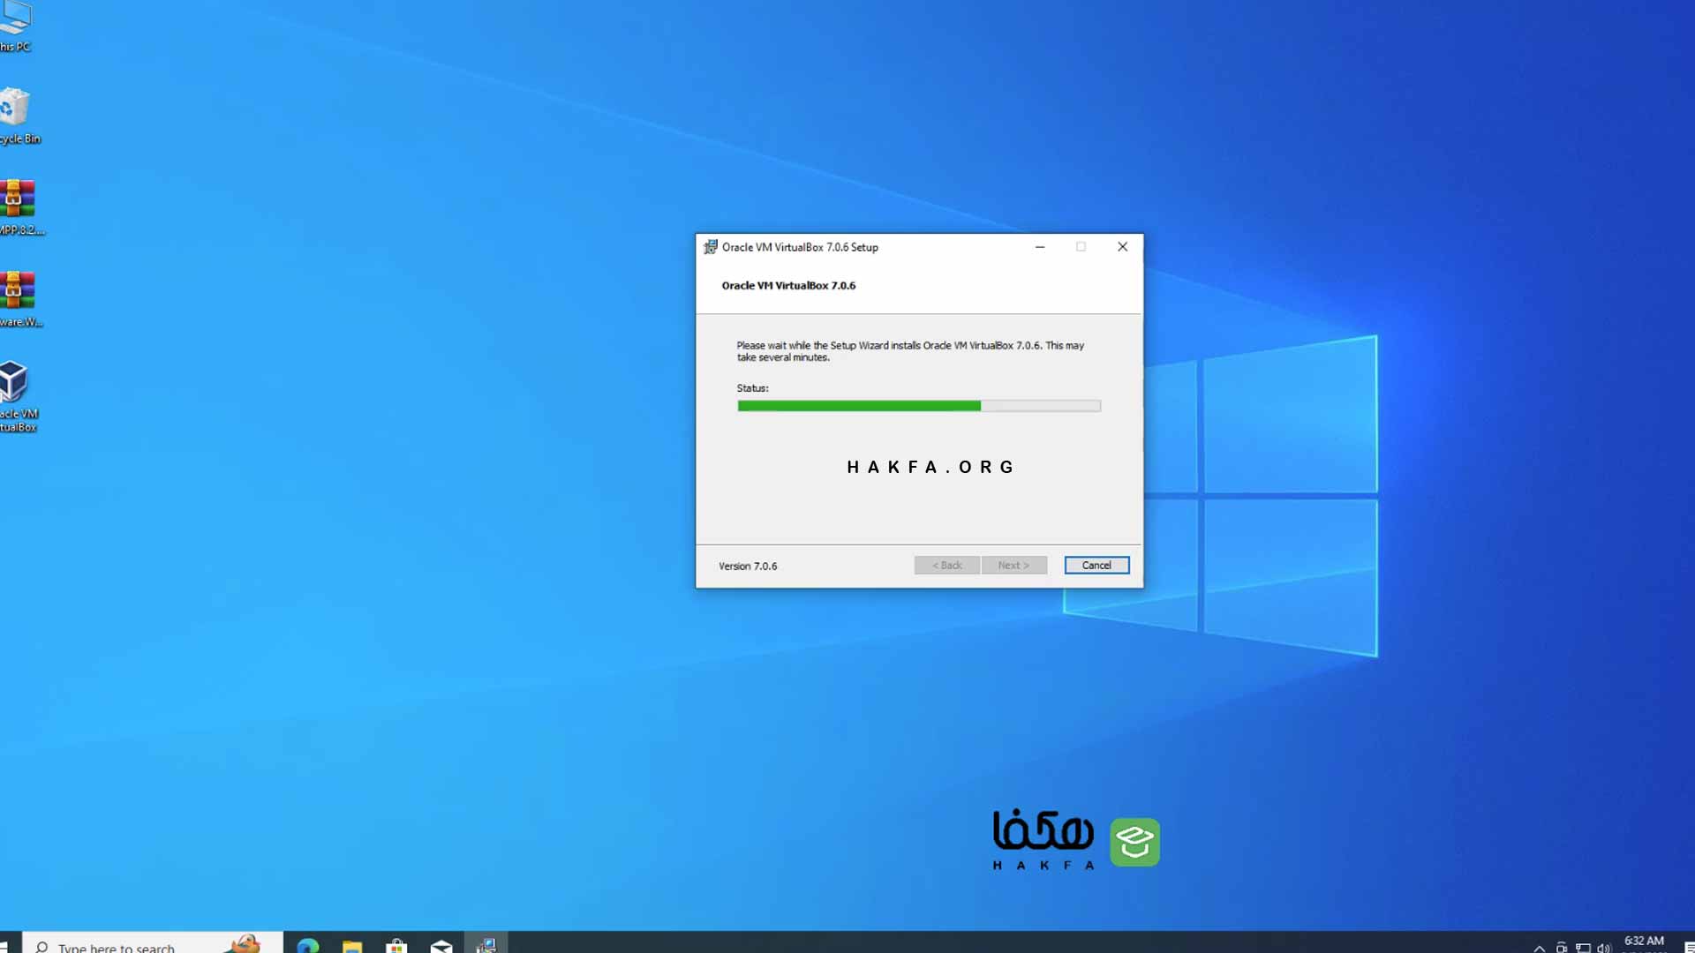Click the 'Version 7.0.6' label
The height and width of the screenshot is (953, 1695).
click(748, 566)
